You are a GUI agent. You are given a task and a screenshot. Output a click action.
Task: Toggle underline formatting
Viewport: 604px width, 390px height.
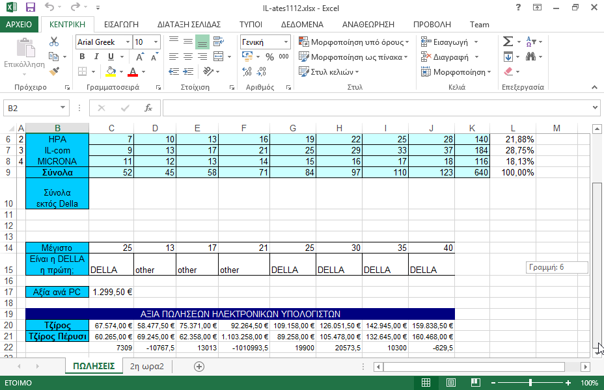pos(111,57)
